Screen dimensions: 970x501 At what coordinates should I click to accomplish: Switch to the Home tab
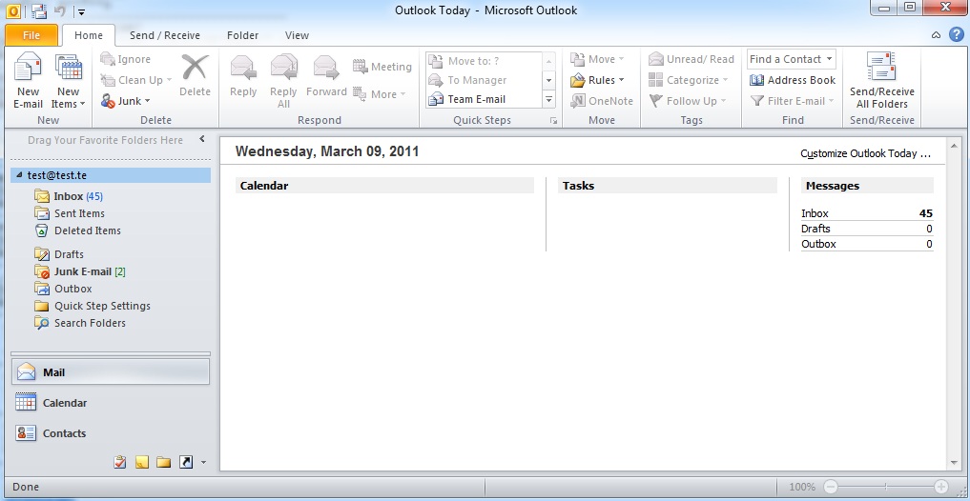pyautogui.click(x=89, y=35)
